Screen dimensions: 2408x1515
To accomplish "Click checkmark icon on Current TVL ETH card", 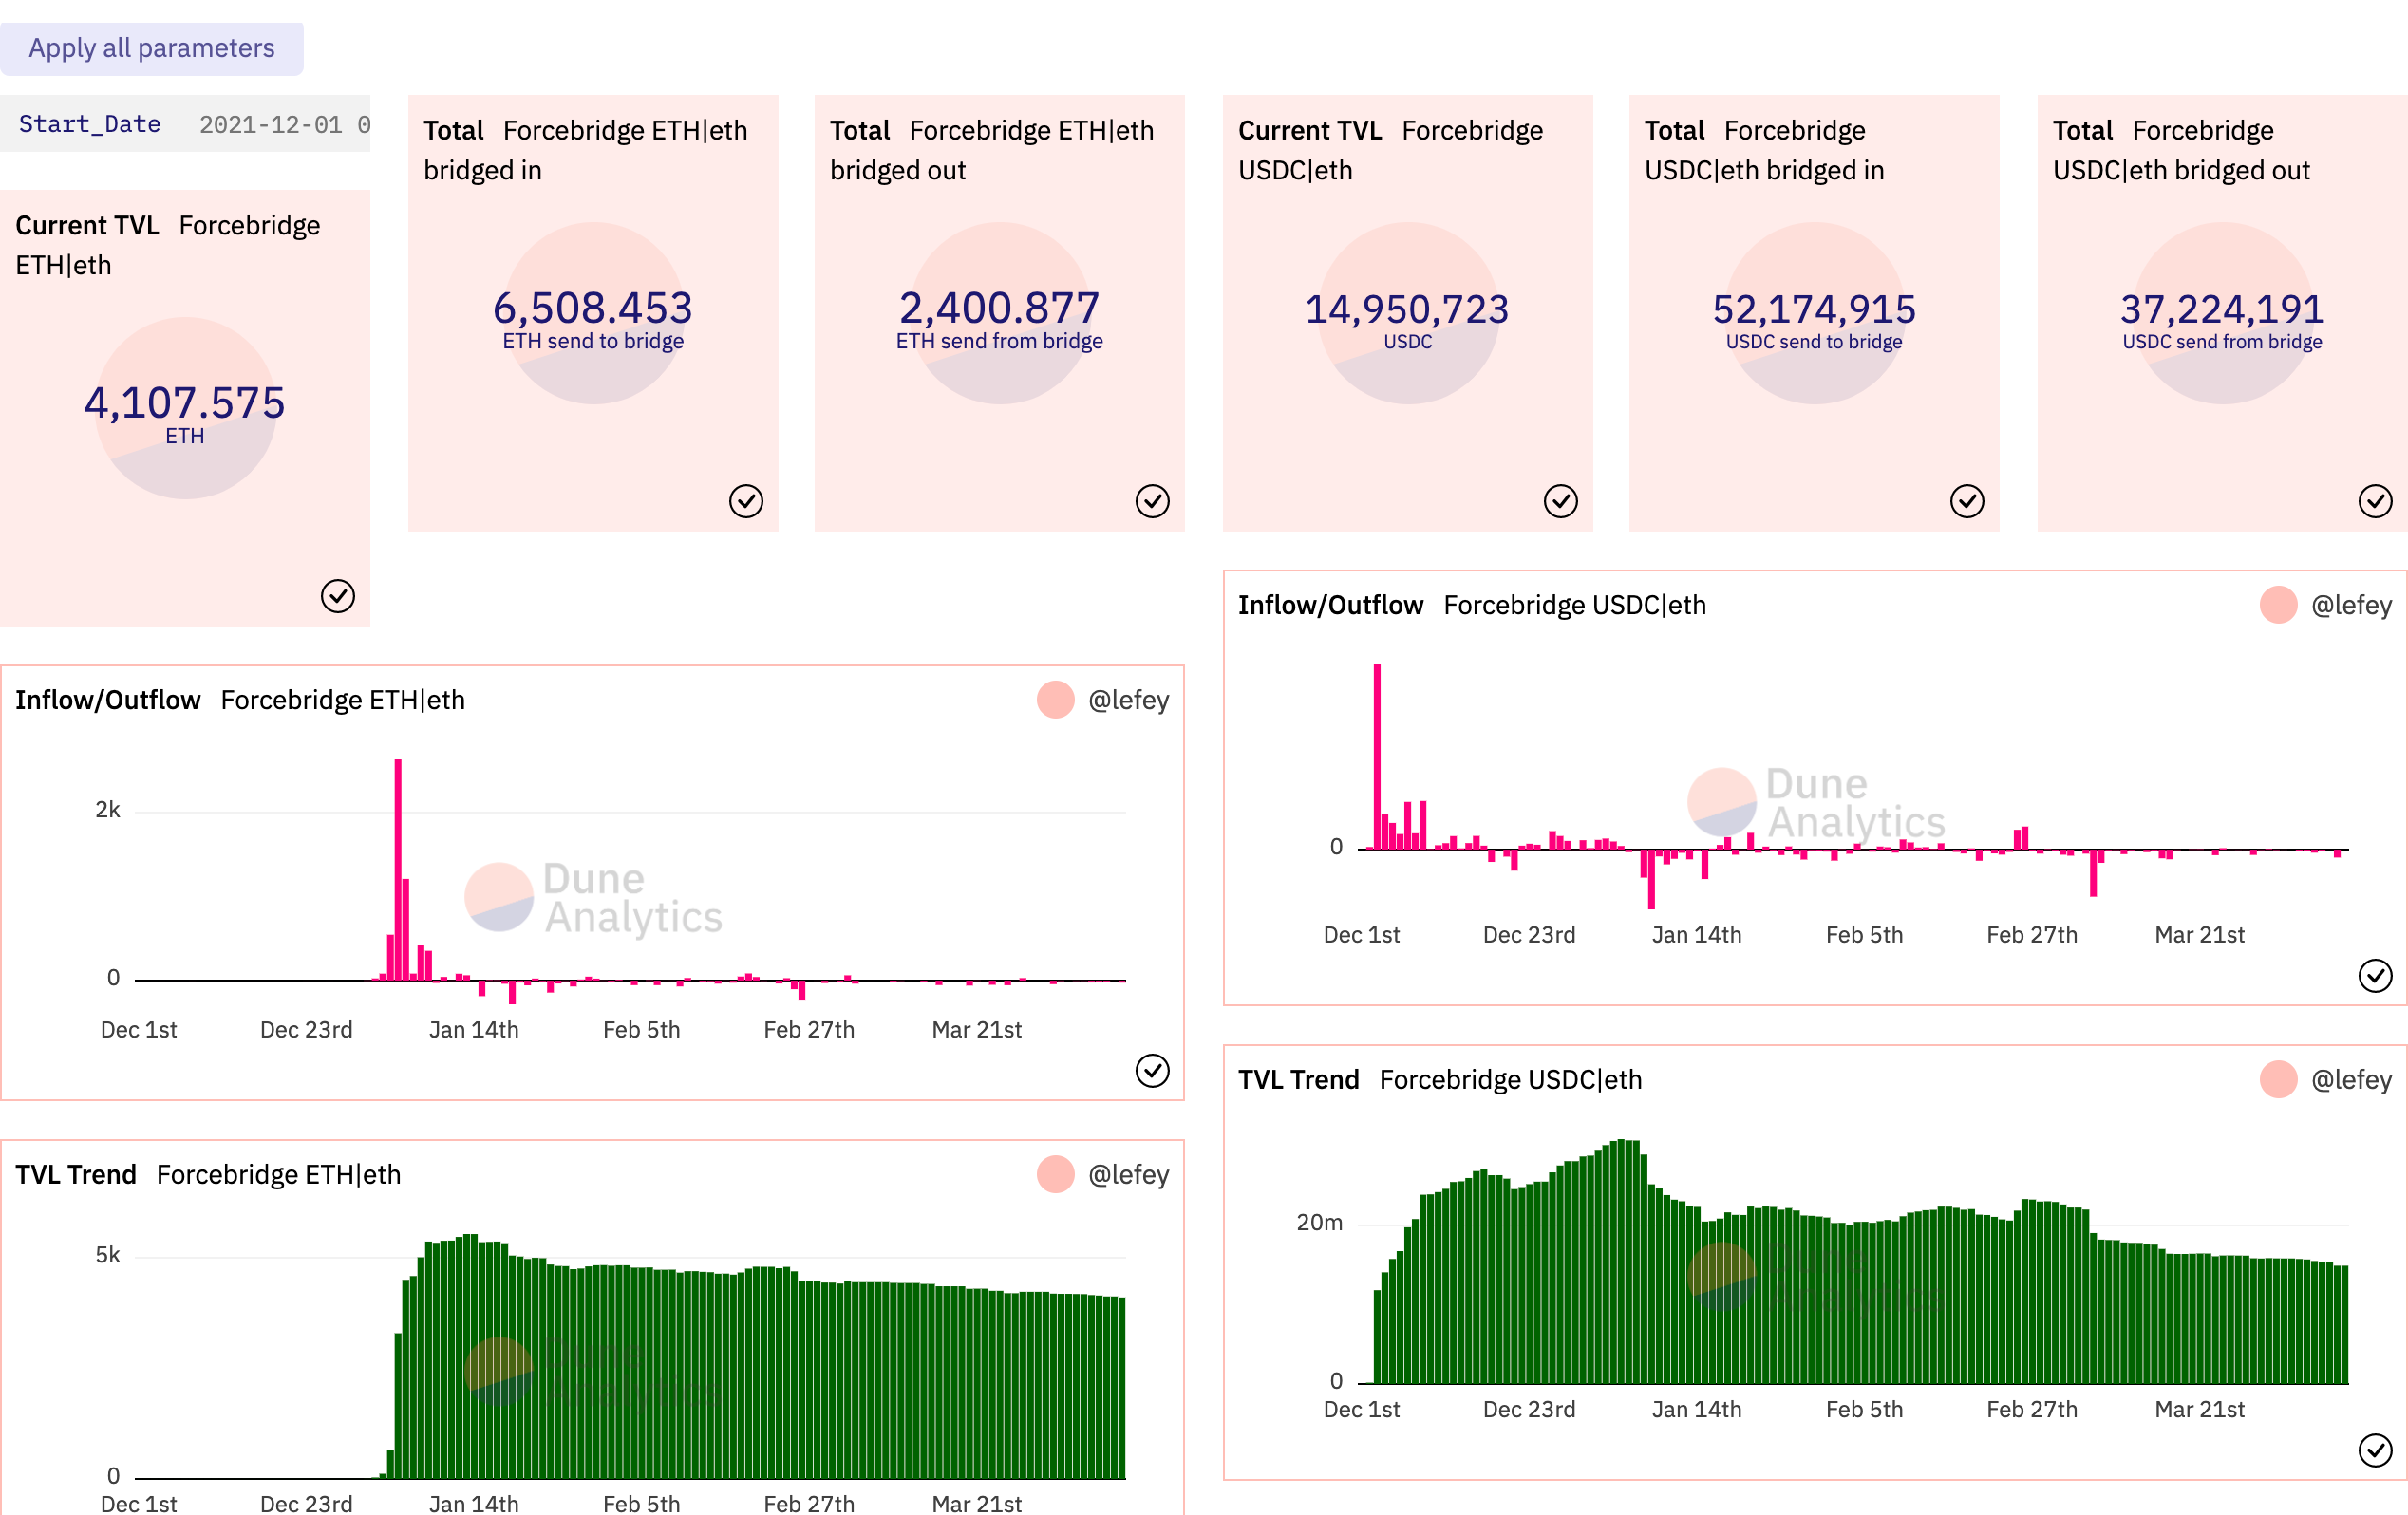I will coord(338,596).
